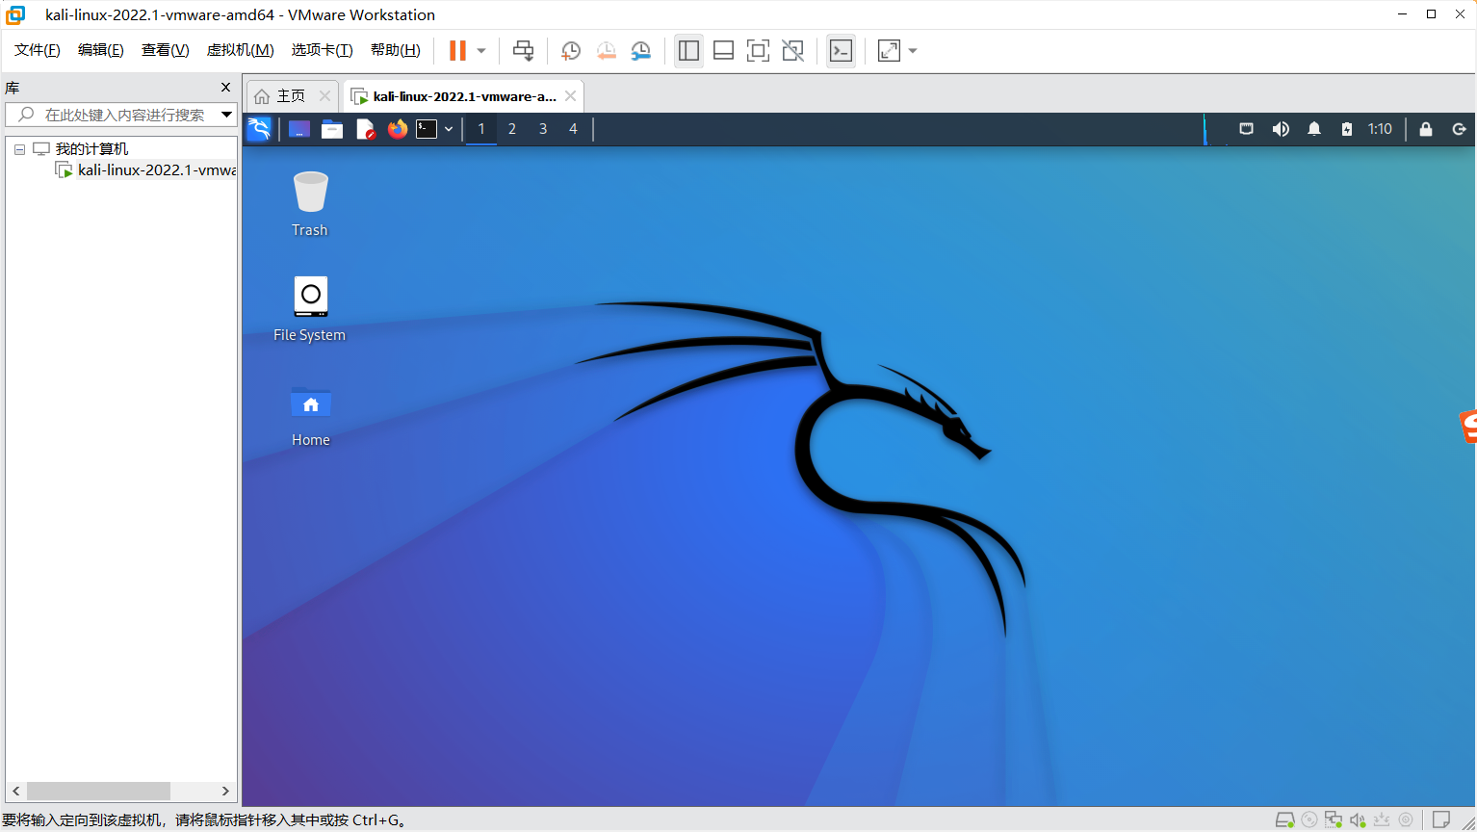Click the USB controller status icon
Image resolution: width=1477 pixels, height=832 pixels.
1382,820
